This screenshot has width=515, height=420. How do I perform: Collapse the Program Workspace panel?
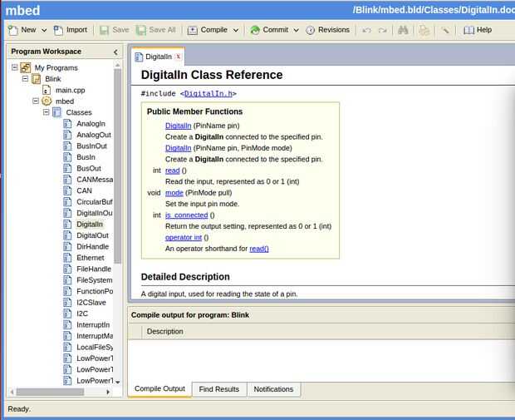115,52
